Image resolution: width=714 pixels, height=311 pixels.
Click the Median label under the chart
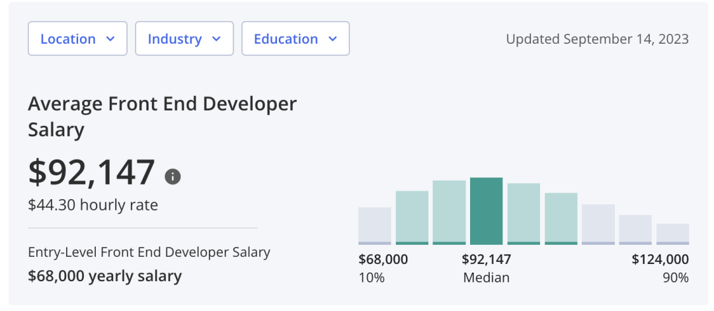(487, 277)
